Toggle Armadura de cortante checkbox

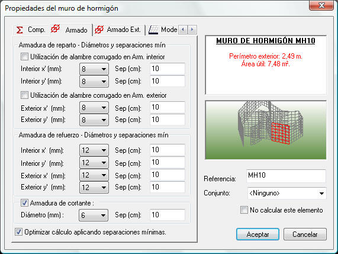coord(24,203)
